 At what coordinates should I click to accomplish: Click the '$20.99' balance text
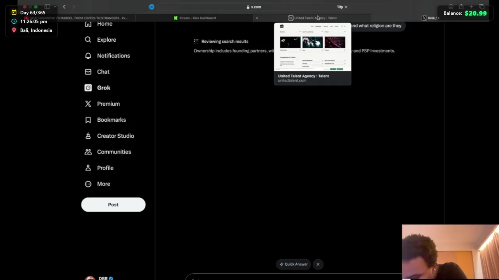[476, 13]
